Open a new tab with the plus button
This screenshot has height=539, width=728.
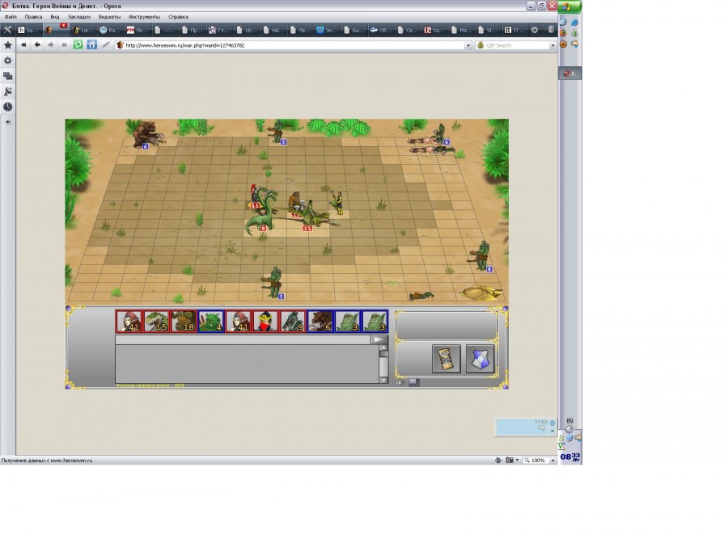(535, 30)
